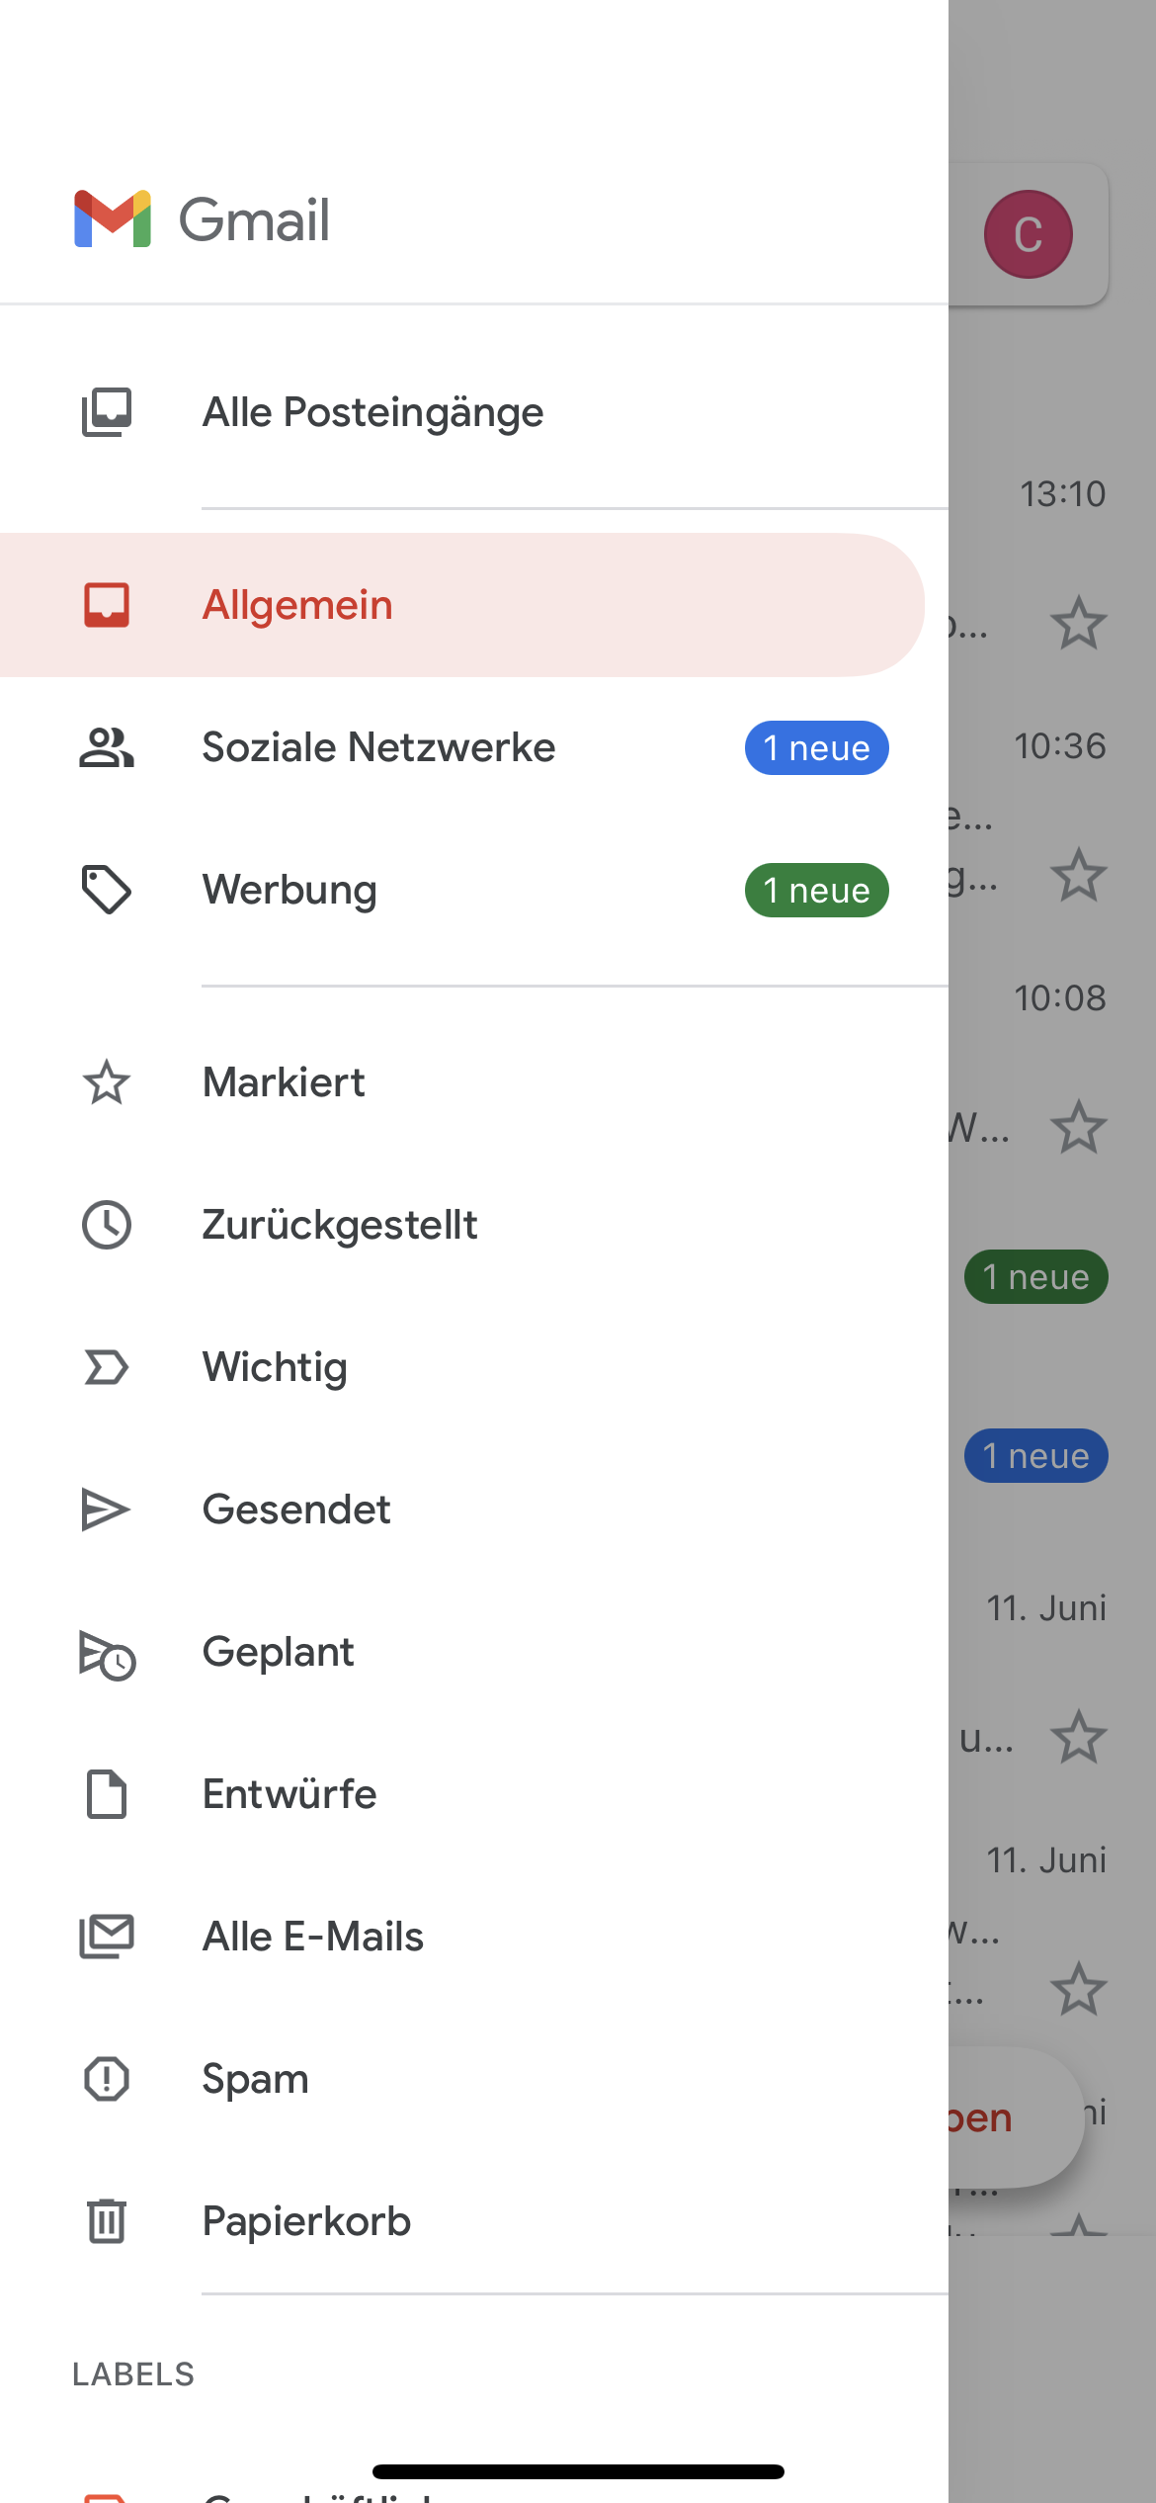Screen dimensions: 1156x2503
Task: Tap the Geplant scheduled-send icon
Action: pyautogui.click(x=107, y=1653)
